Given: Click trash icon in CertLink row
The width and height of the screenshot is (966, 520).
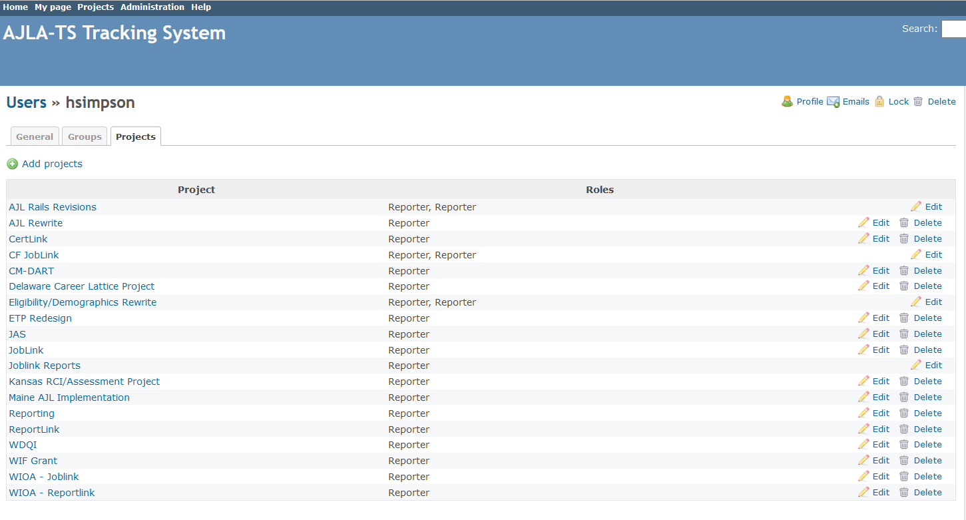Looking at the screenshot, I should pos(904,239).
